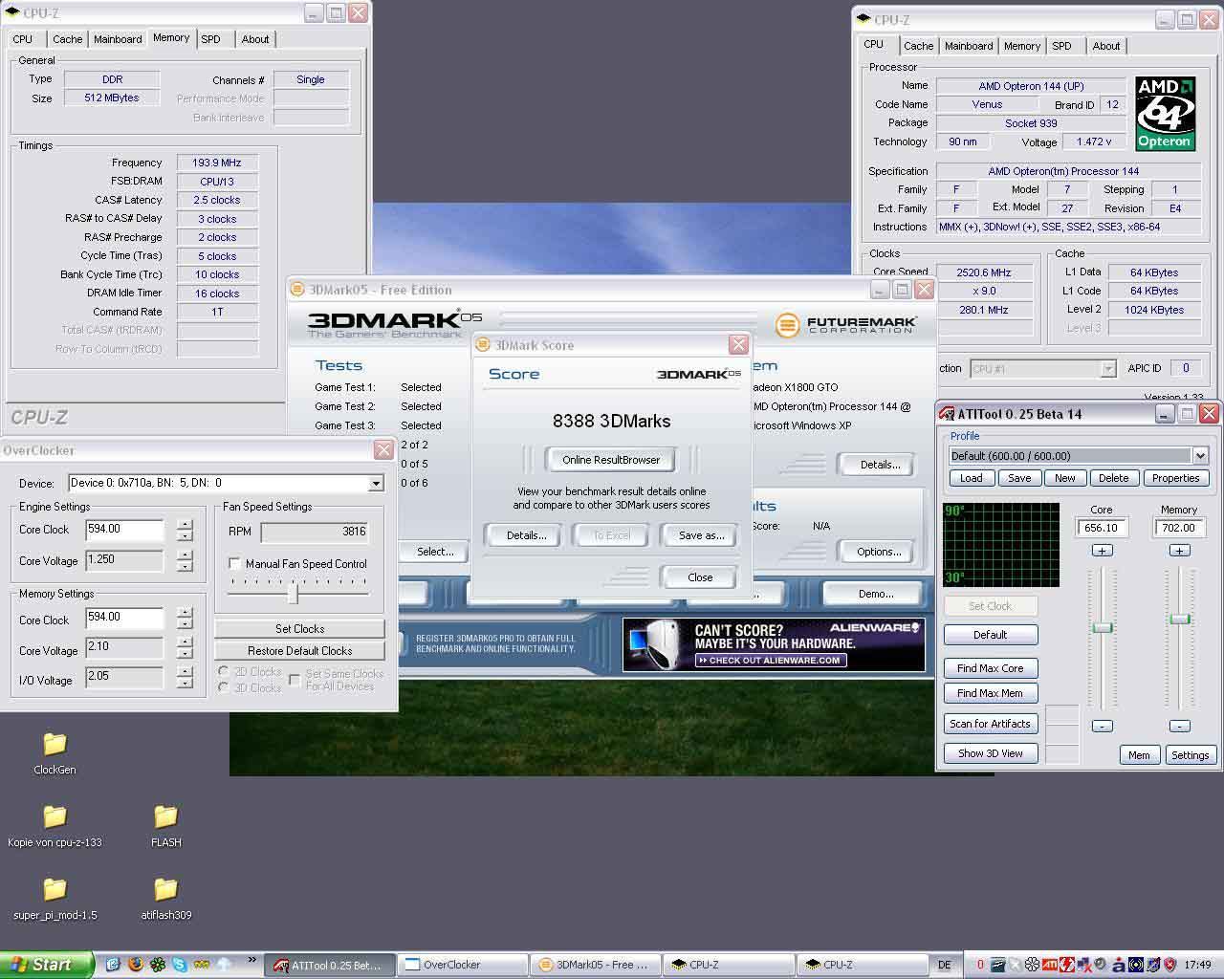Click the DE language indicator
Screen dimensions: 1224x979
coord(945,965)
